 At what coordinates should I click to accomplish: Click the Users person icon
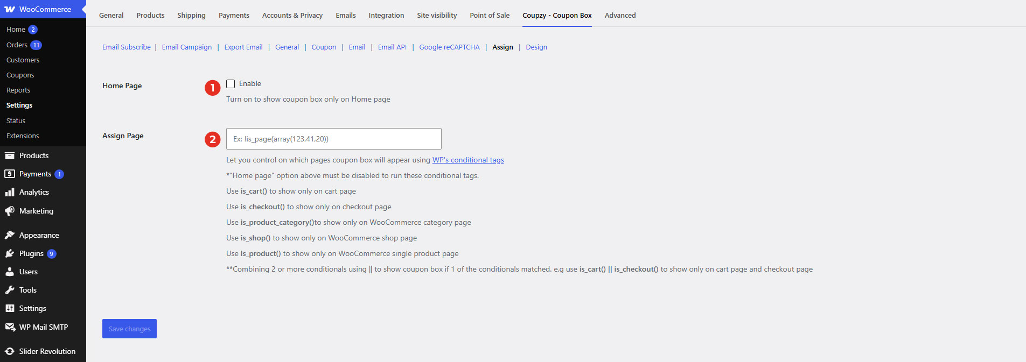pos(10,272)
